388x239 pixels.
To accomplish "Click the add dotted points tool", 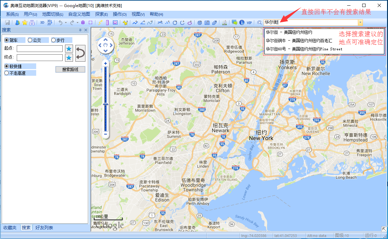I will (x=168, y=22).
